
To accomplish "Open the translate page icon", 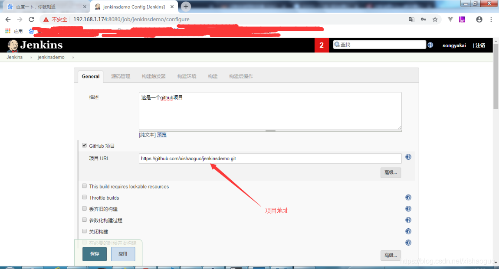I will click(411, 19).
